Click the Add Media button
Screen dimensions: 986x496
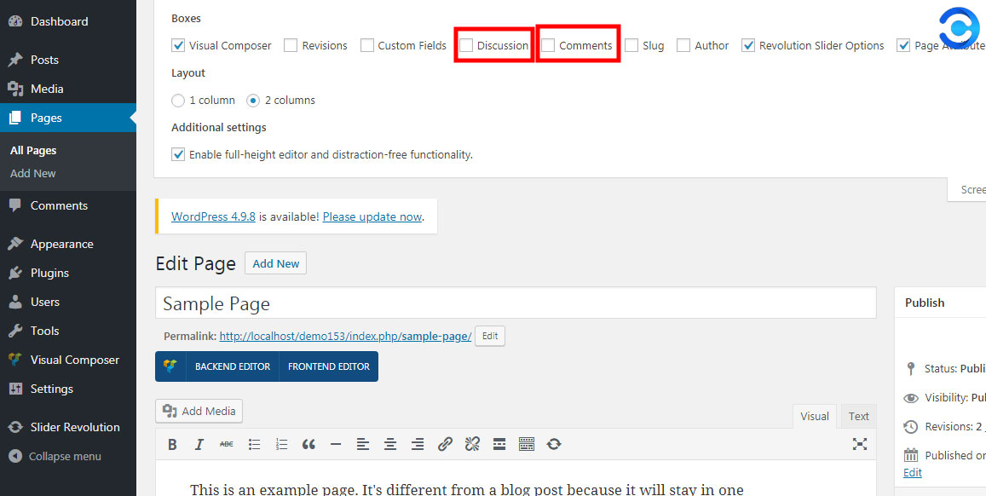(x=199, y=411)
